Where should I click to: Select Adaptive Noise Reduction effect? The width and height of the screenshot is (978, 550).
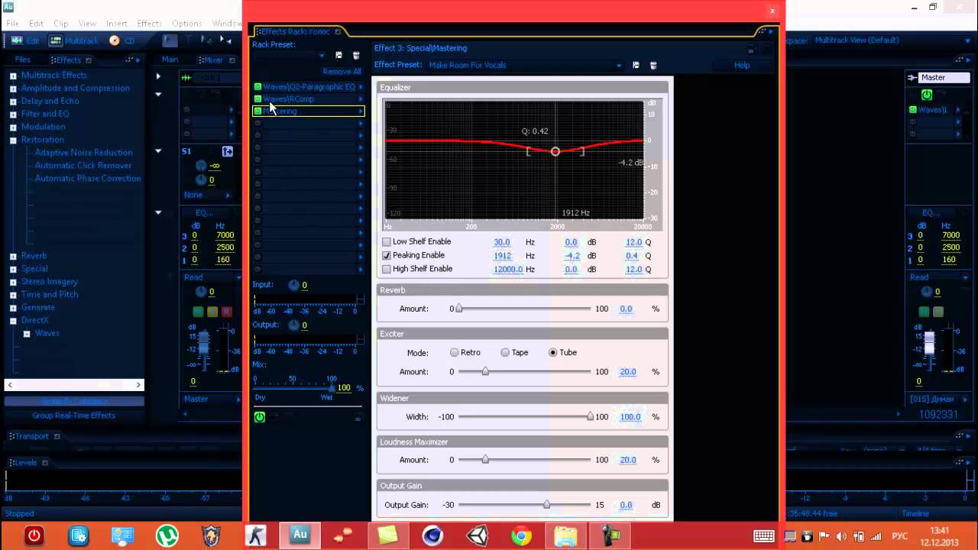point(83,153)
